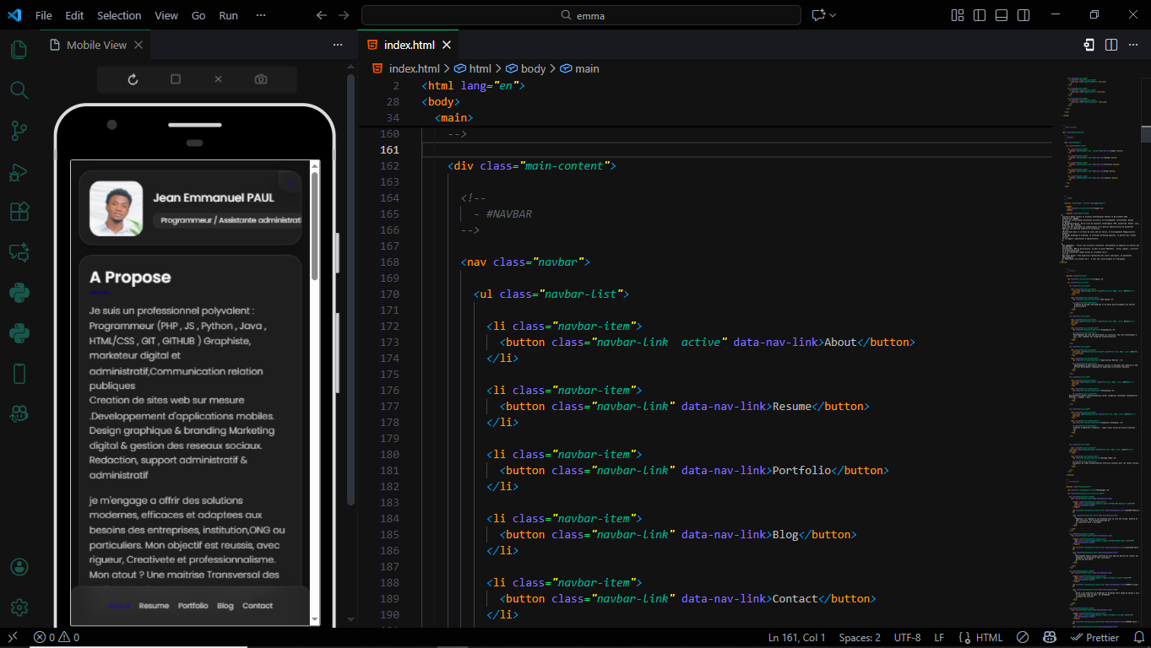Switch to the index.html editor tab
Viewport: 1151px width, 648px height.
[409, 45]
